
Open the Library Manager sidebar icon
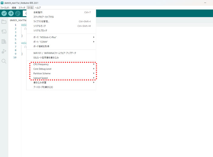point(4,41)
